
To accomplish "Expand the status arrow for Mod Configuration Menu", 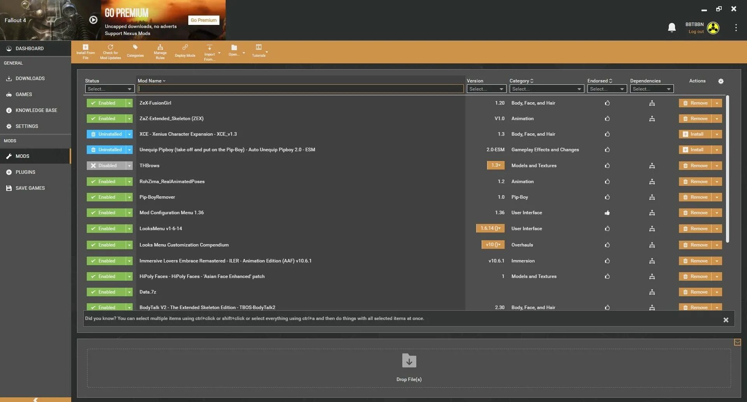I will (129, 213).
